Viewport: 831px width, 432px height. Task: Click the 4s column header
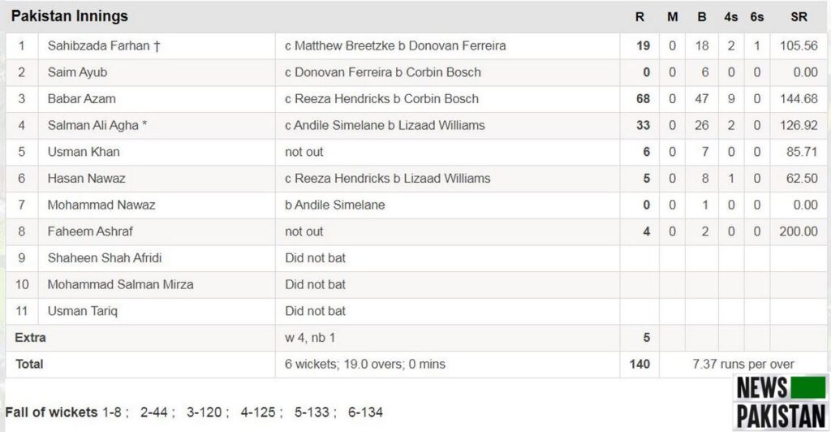click(x=730, y=17)
